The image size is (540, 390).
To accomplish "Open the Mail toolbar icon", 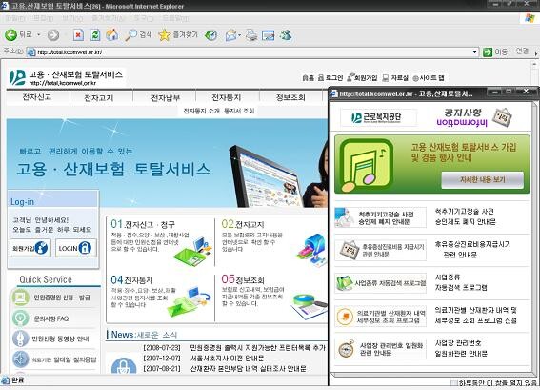I will (231, 35).
